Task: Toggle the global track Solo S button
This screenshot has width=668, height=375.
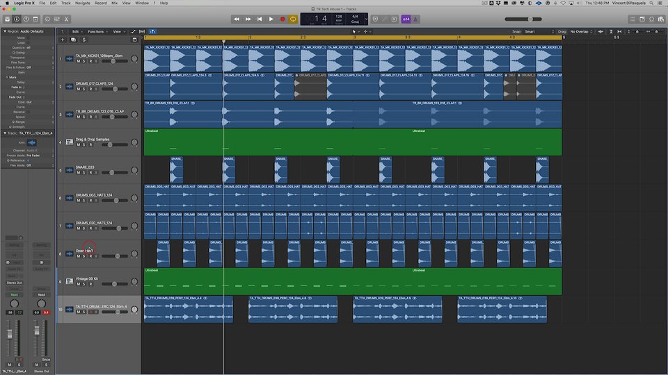Action: [x=84, y=40]
